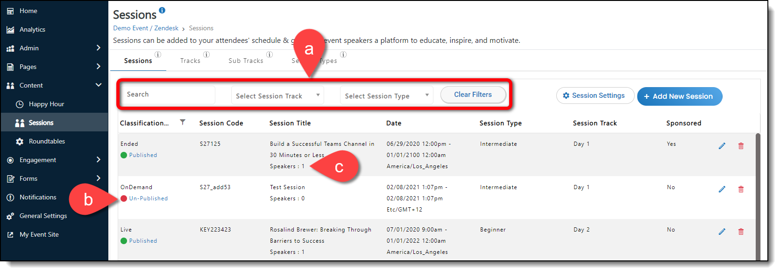Click the info icon beside Sessions heading
Image resolution: width=780 pixels, height=273 pixels.
(x=162, y=10)
